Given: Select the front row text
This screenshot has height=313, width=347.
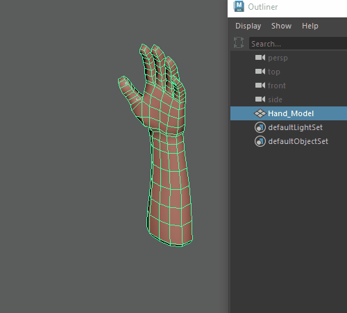Looking at the screenshot, I should tap(277, 86).
